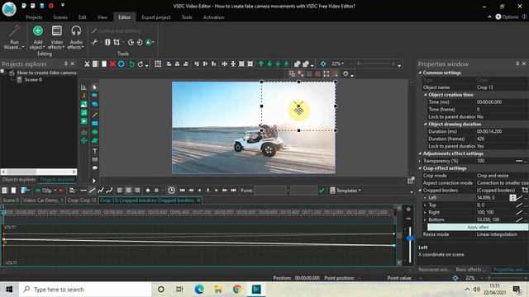Toggle the Top parameter line graph icon
529x297 pixels.
[x=519, y=205]
